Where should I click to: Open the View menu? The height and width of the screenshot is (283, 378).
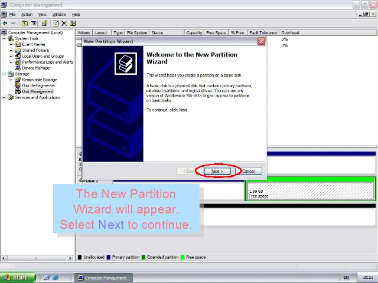[42, 14]
